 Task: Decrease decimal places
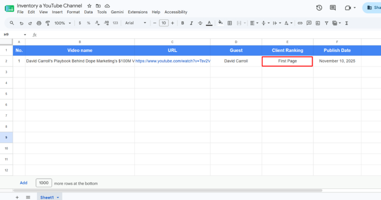tap(97, 23)
